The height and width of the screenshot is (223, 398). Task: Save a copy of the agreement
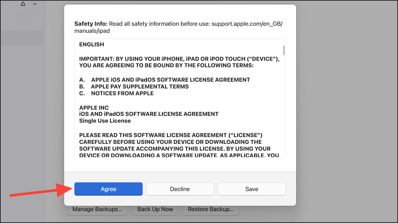pyautogui.click(x=251, y=189)
